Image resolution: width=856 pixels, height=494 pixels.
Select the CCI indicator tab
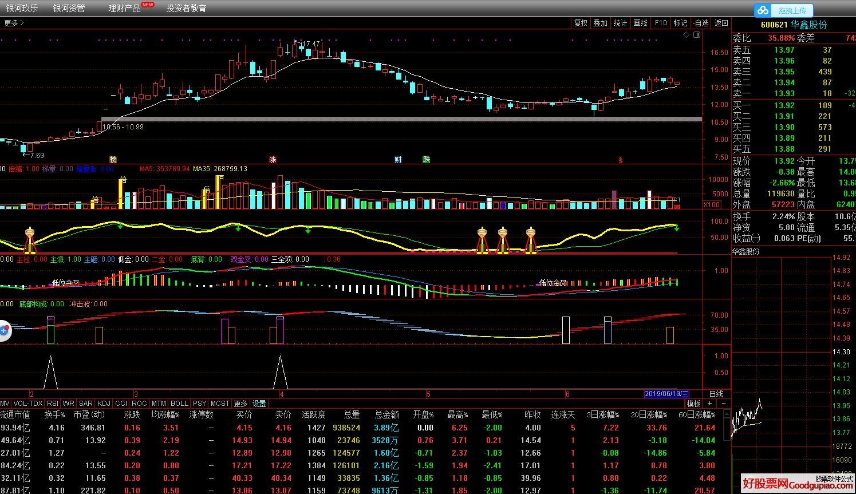tap(121, 404)
